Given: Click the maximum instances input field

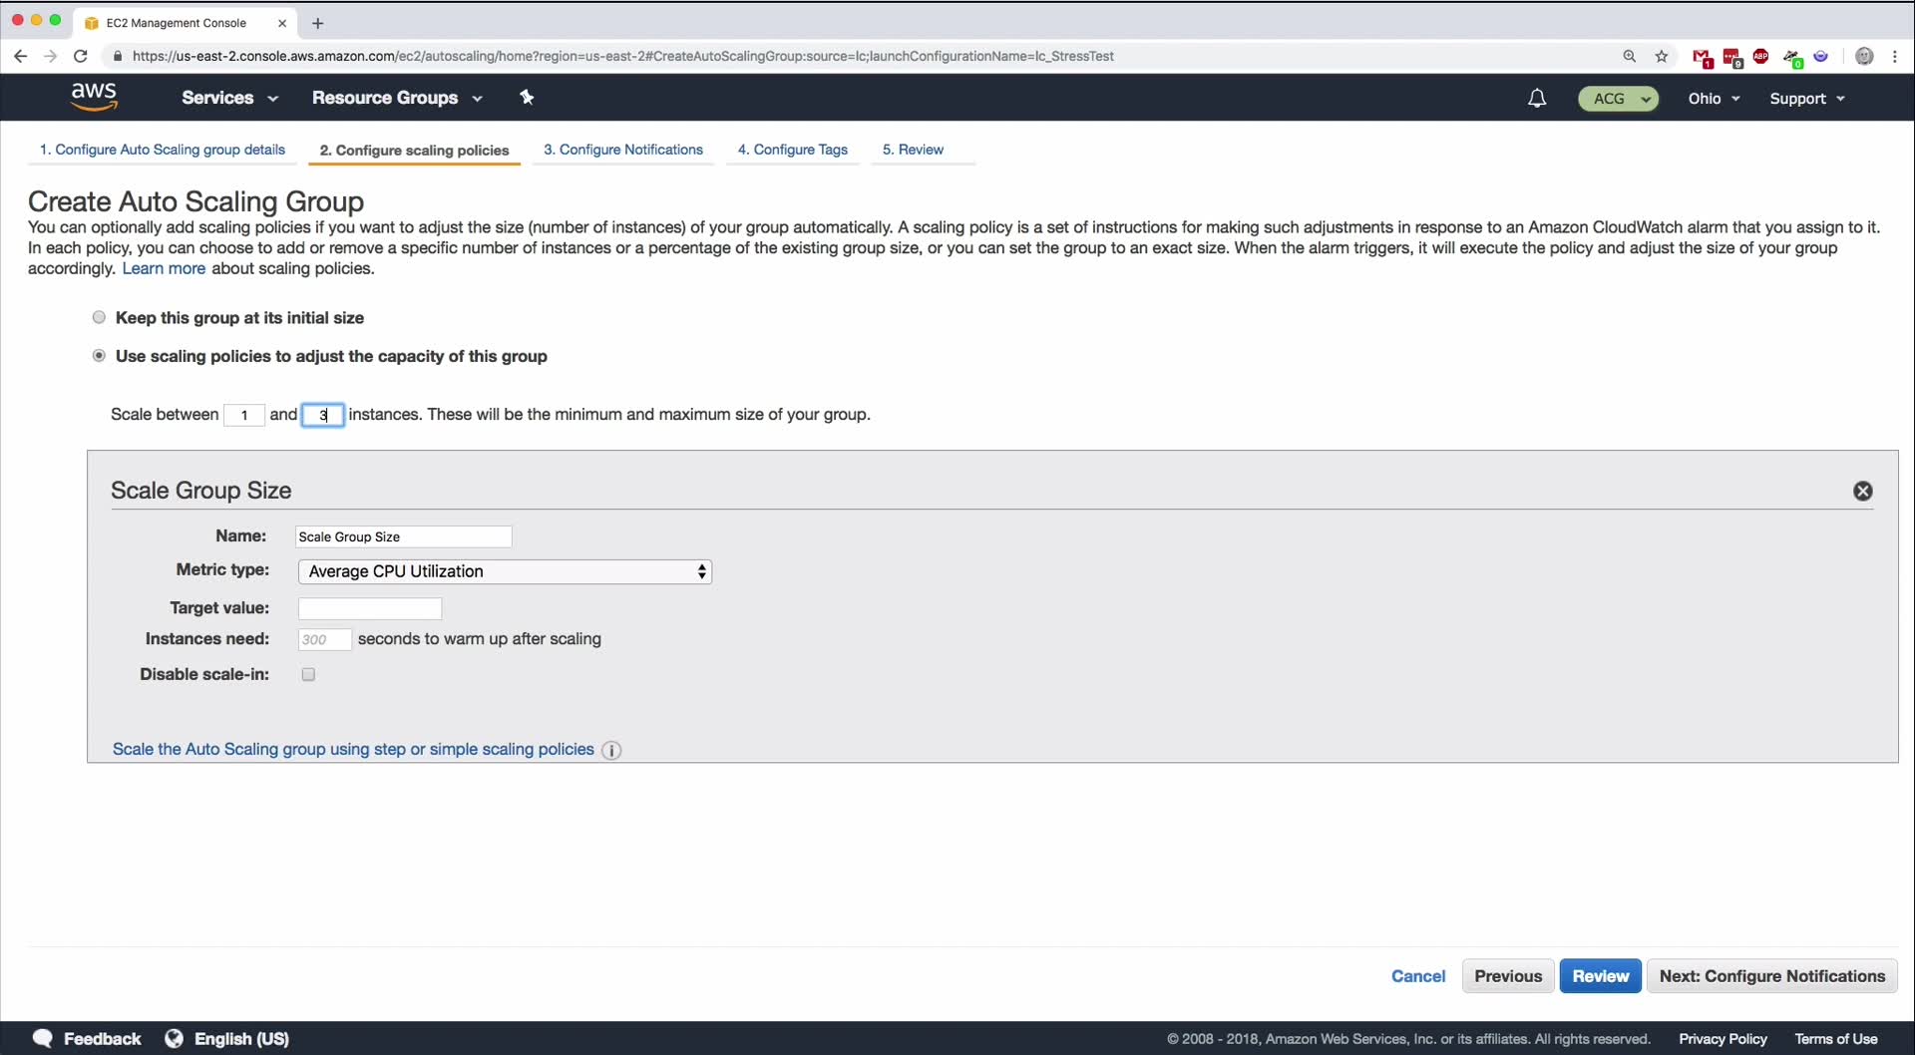Looking at the screenshot, I should (x=323, y=415).
